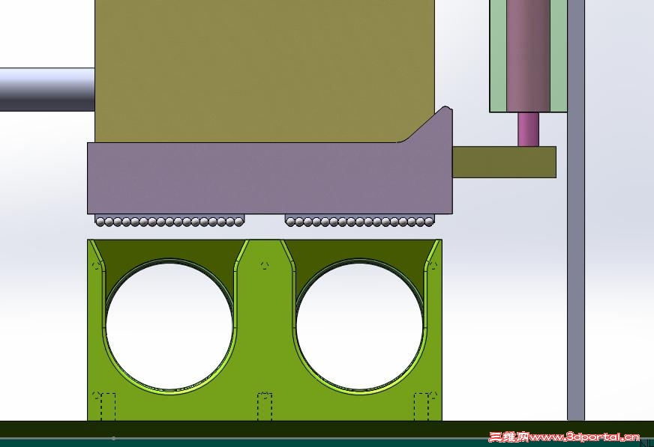Pick the magenta piston rod
The height and width of the screenshot is (447, 654).
pyautogui.click(x=529, y=129)
